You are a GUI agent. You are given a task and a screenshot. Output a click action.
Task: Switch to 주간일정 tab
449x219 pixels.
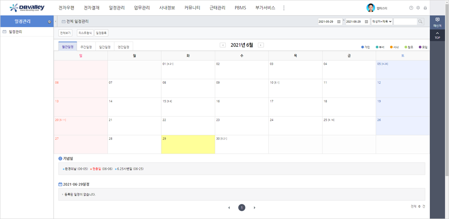click(x=86, y=46)
